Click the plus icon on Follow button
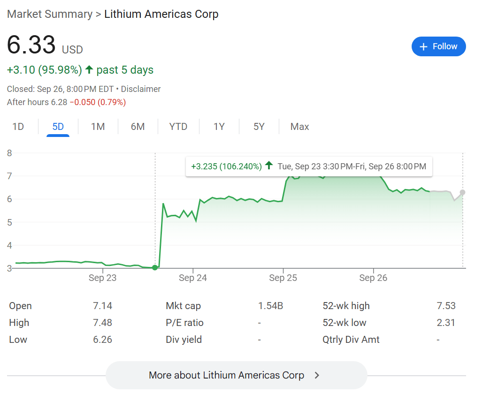This screenshot has height=394, width=490. (423, 47)
